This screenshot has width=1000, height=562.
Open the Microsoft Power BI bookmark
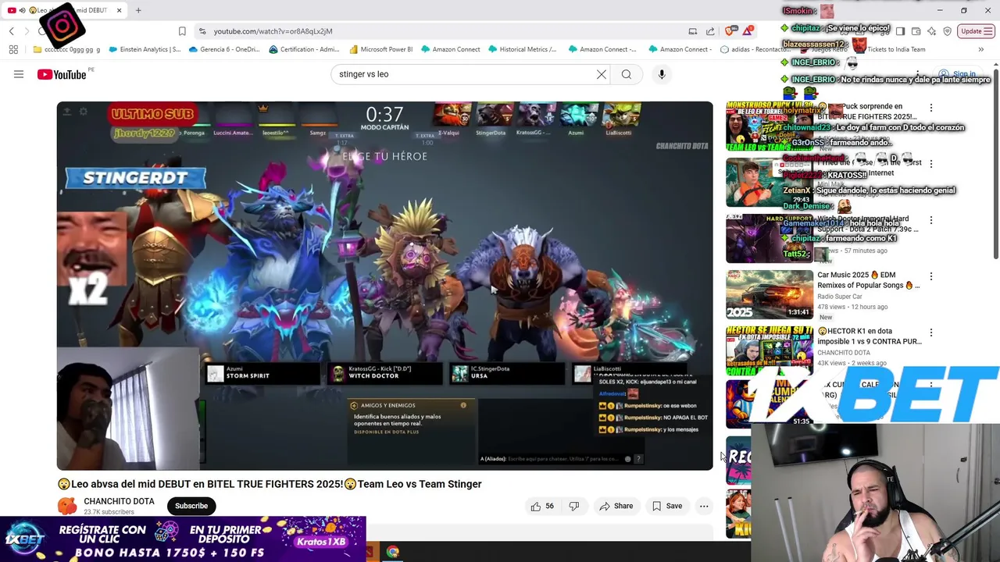click(x=381, y=49)
